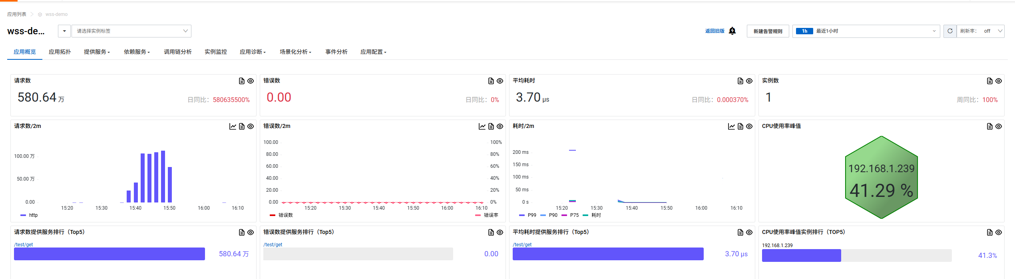
Task: Switch to the 应用拓扑 tab
Action: coord(60,52)
